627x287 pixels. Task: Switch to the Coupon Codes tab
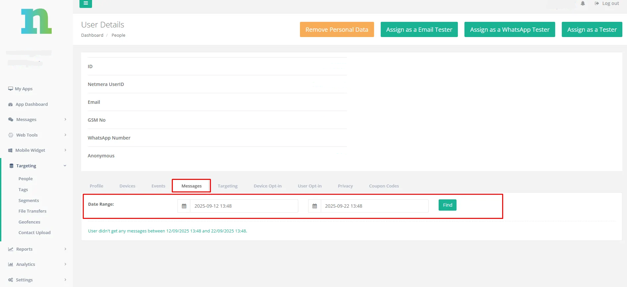384,186
